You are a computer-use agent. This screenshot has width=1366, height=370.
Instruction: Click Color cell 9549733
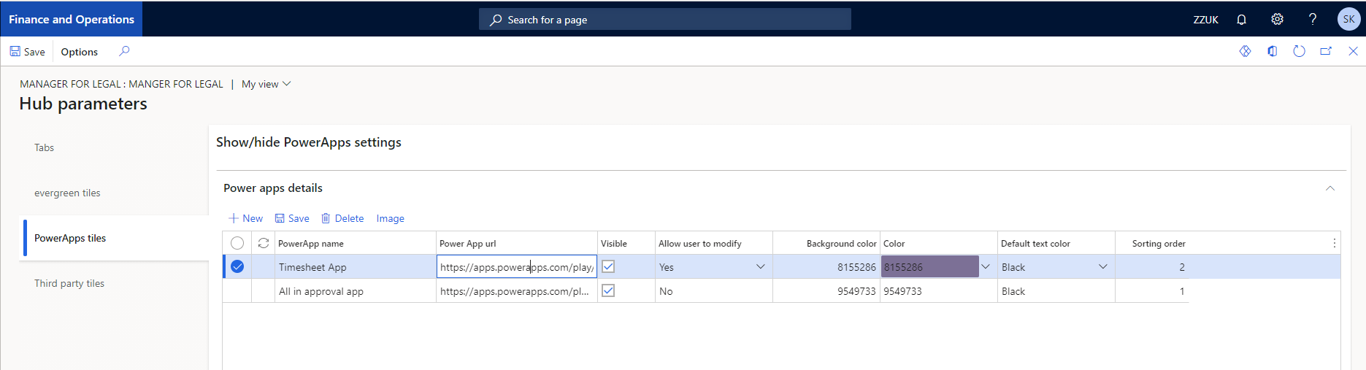[938, 290]
